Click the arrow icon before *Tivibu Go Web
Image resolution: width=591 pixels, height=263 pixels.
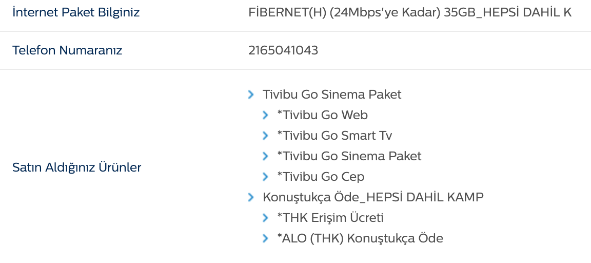coord(265,115)
